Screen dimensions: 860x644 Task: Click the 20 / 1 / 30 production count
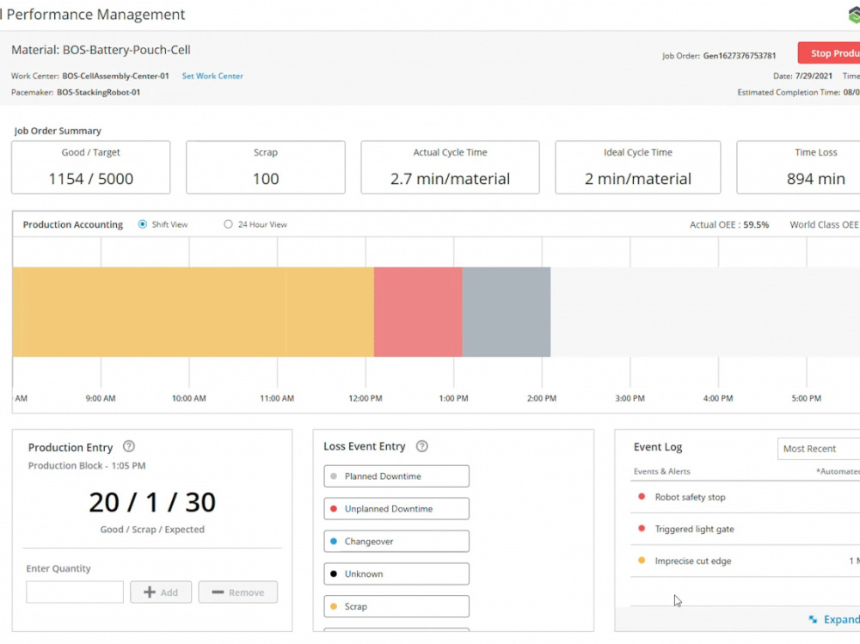(152, 502)
